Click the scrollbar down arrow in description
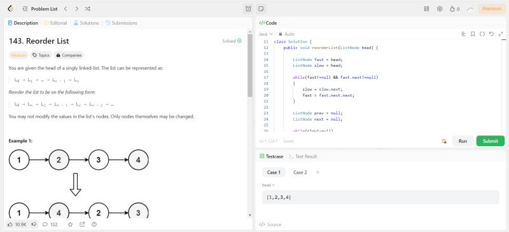This screenshot has width=509, height=232. 249,215
